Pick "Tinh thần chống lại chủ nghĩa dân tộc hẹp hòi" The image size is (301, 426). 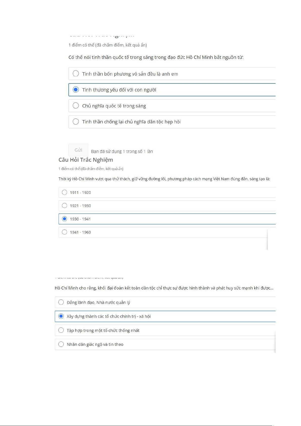point(76,122)
